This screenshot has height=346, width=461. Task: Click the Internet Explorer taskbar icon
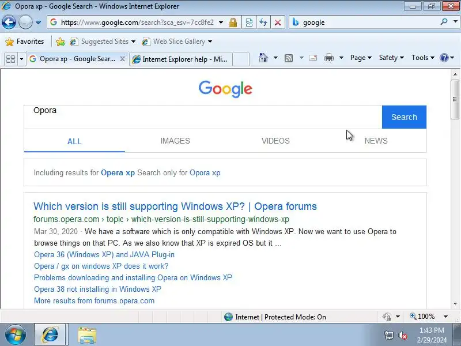coord(50,334)
